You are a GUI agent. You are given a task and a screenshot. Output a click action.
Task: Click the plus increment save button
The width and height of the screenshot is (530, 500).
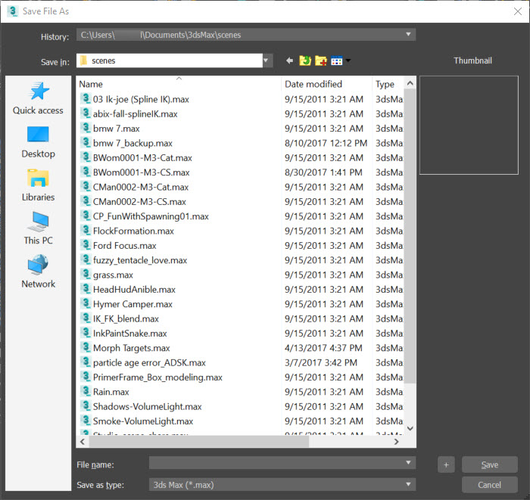click(x=446, y=465)
